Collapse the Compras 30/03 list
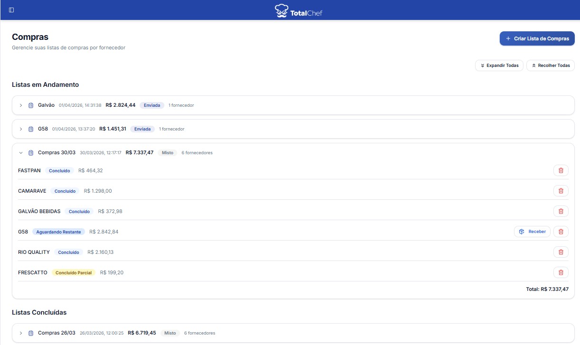 click(x=21, y=153)
